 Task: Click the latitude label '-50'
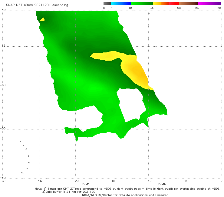[3, 85]
